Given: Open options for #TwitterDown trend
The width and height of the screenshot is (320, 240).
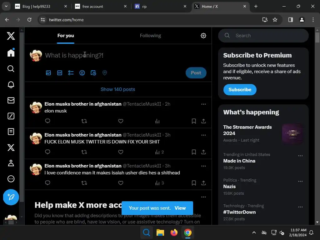Looking at the screenshot, I should (x=300, y=207).
